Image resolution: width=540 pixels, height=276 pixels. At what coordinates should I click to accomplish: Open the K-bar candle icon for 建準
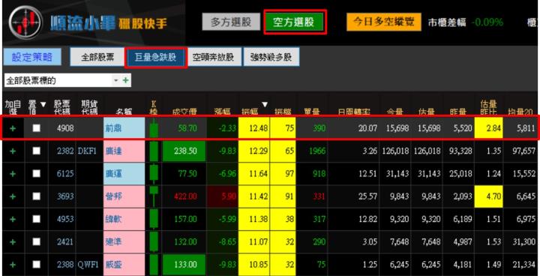[x=154, y=242]
